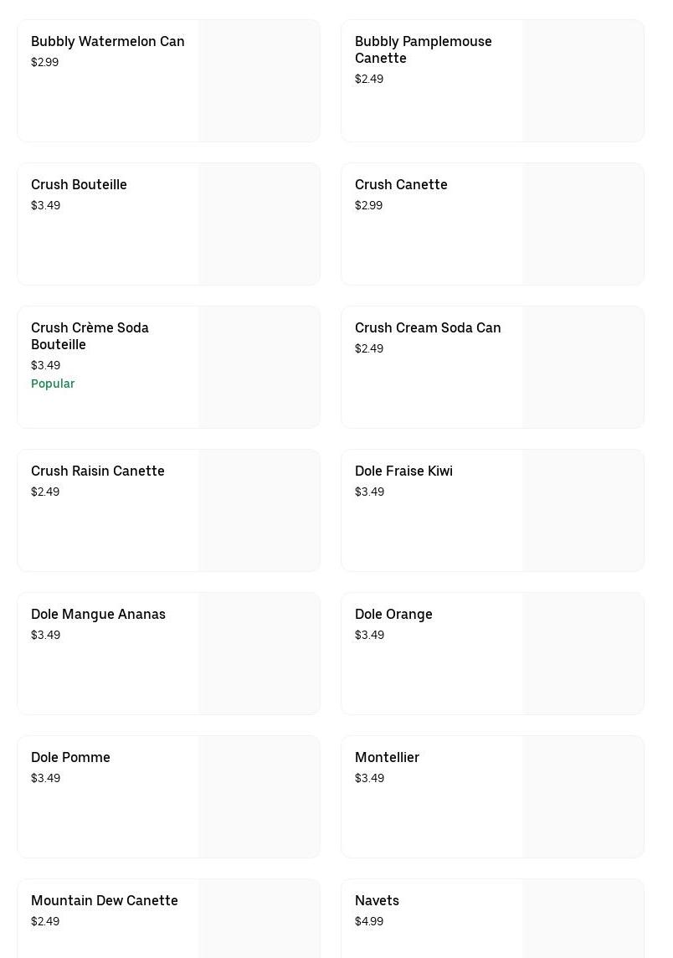Screen dimensions: 673x958
Task: Click the Dole Pomme image placeholder
Action: pos(259,797)
